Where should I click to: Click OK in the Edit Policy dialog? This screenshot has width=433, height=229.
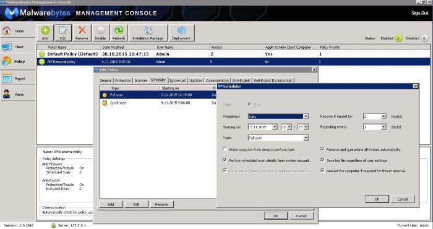[x=276, y=216]
